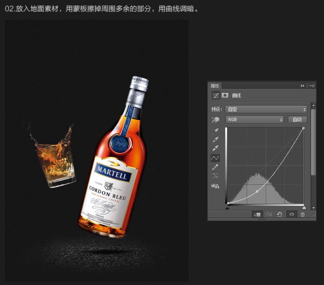The image size is (324, 285).
Task: Pick the black point eyedropper
Action: click(x=215, y=131)
